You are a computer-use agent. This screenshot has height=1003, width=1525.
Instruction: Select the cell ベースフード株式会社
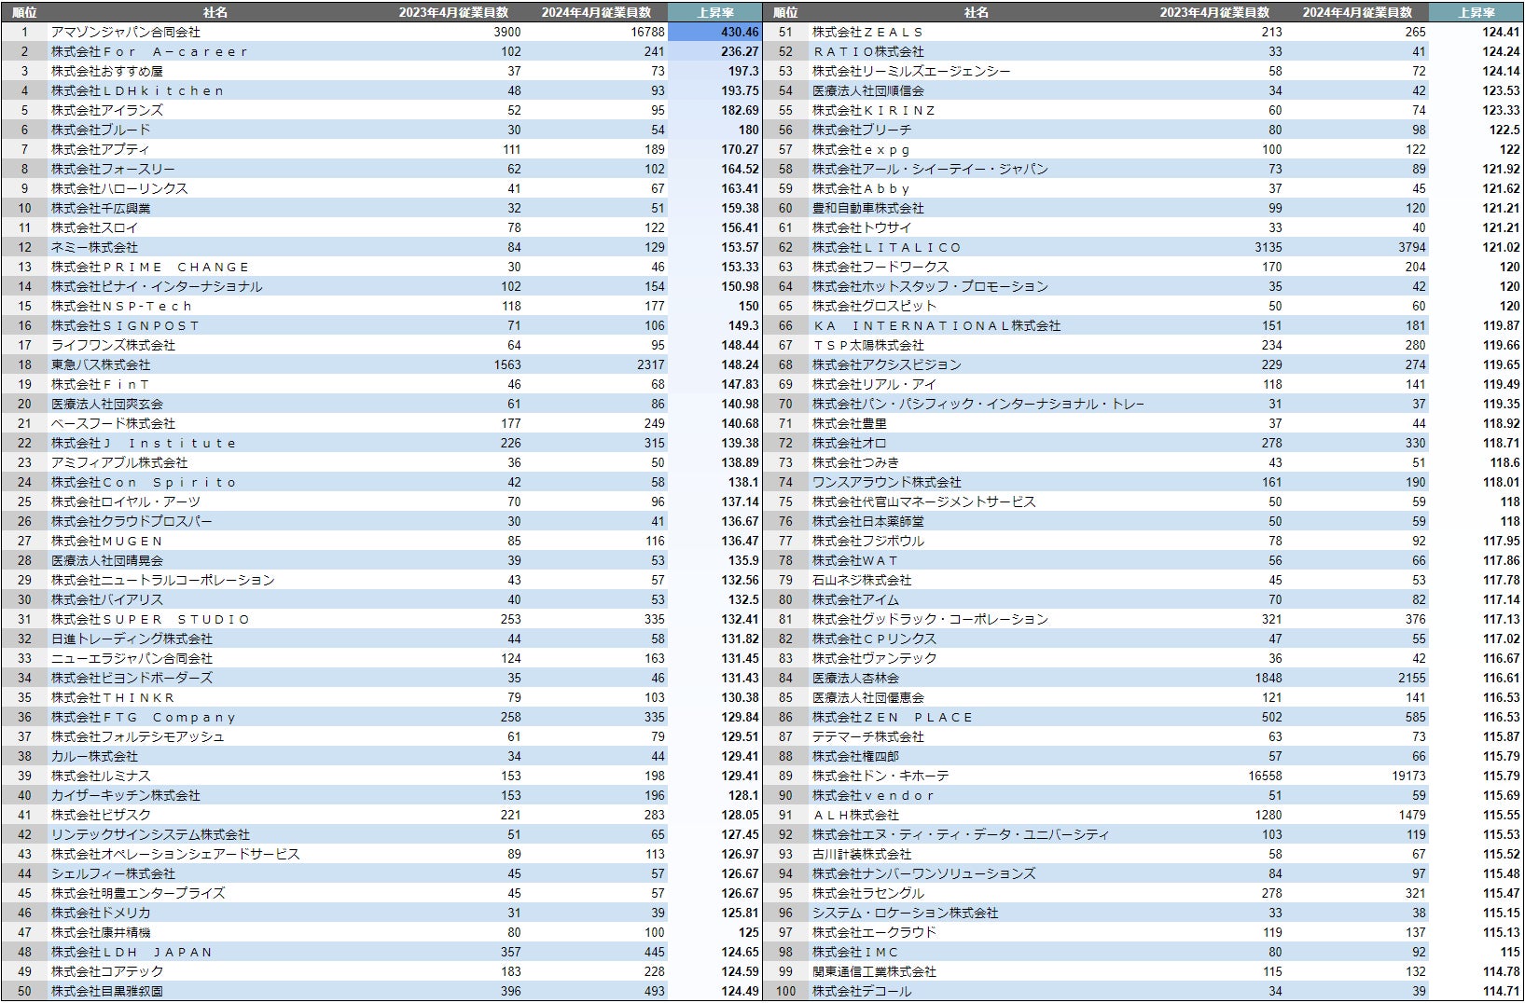coord(113,423)
